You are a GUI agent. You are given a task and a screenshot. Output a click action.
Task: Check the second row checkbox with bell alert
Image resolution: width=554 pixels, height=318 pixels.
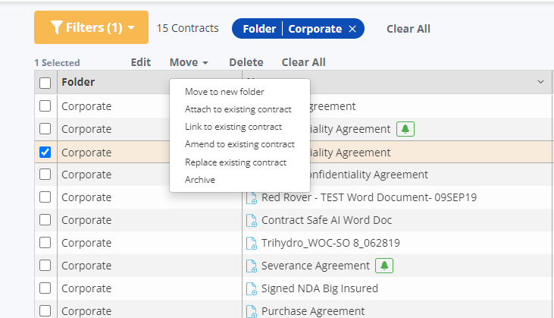pos(45,129)
